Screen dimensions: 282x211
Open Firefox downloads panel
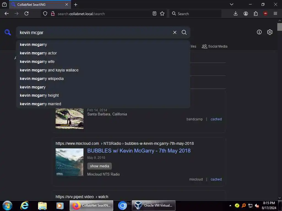coord(236,14)
